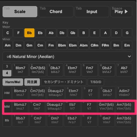
Task: Play the Ab7 bVII7 chord pad
Action: (x=124, y=70)
